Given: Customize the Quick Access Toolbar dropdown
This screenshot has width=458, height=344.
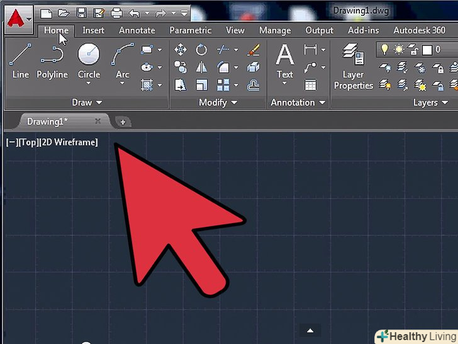Looking at the screenshot, I should (184, 13).
